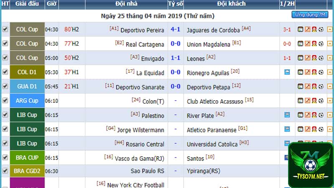Click the Ứng dụng 7M button
Image resolution: width=334 pixels, height=188 pixels.
pyautogui.click(x=310, y=15)
